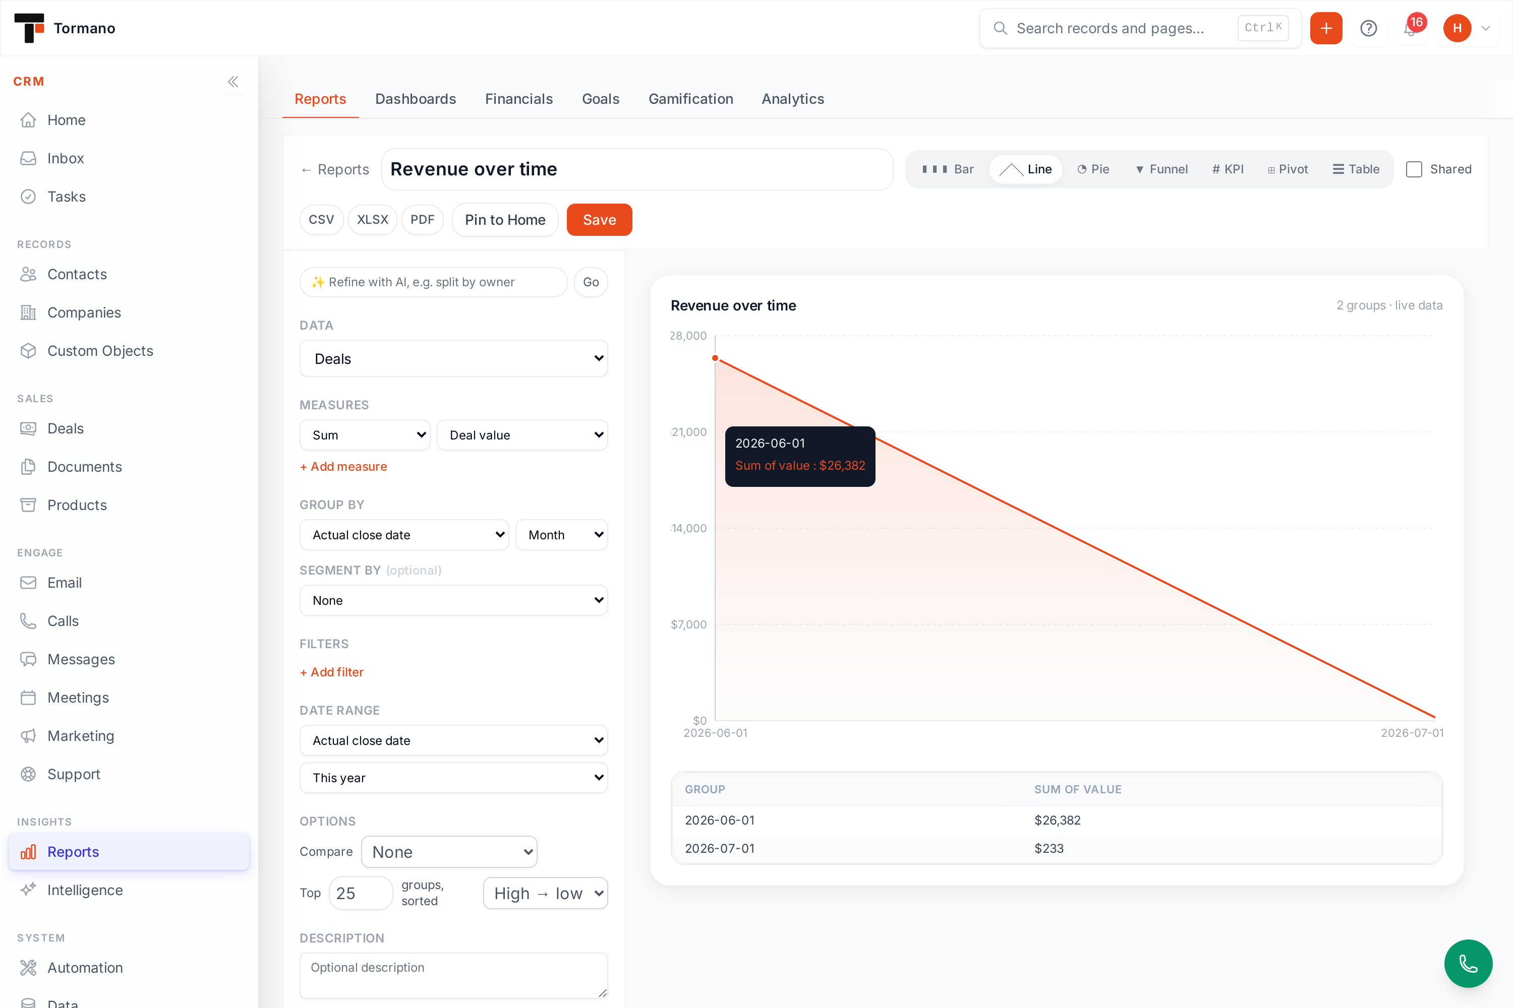Open the help question mark icon

click(1368, 28)
